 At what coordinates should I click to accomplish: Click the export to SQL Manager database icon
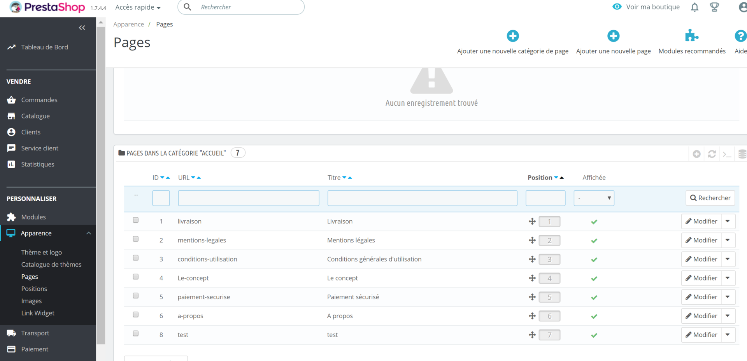pyautogui.click(x=742, y=154)
